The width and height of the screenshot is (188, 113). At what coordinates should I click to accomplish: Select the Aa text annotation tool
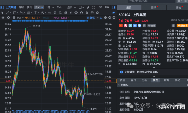click(x=50, y=13)
